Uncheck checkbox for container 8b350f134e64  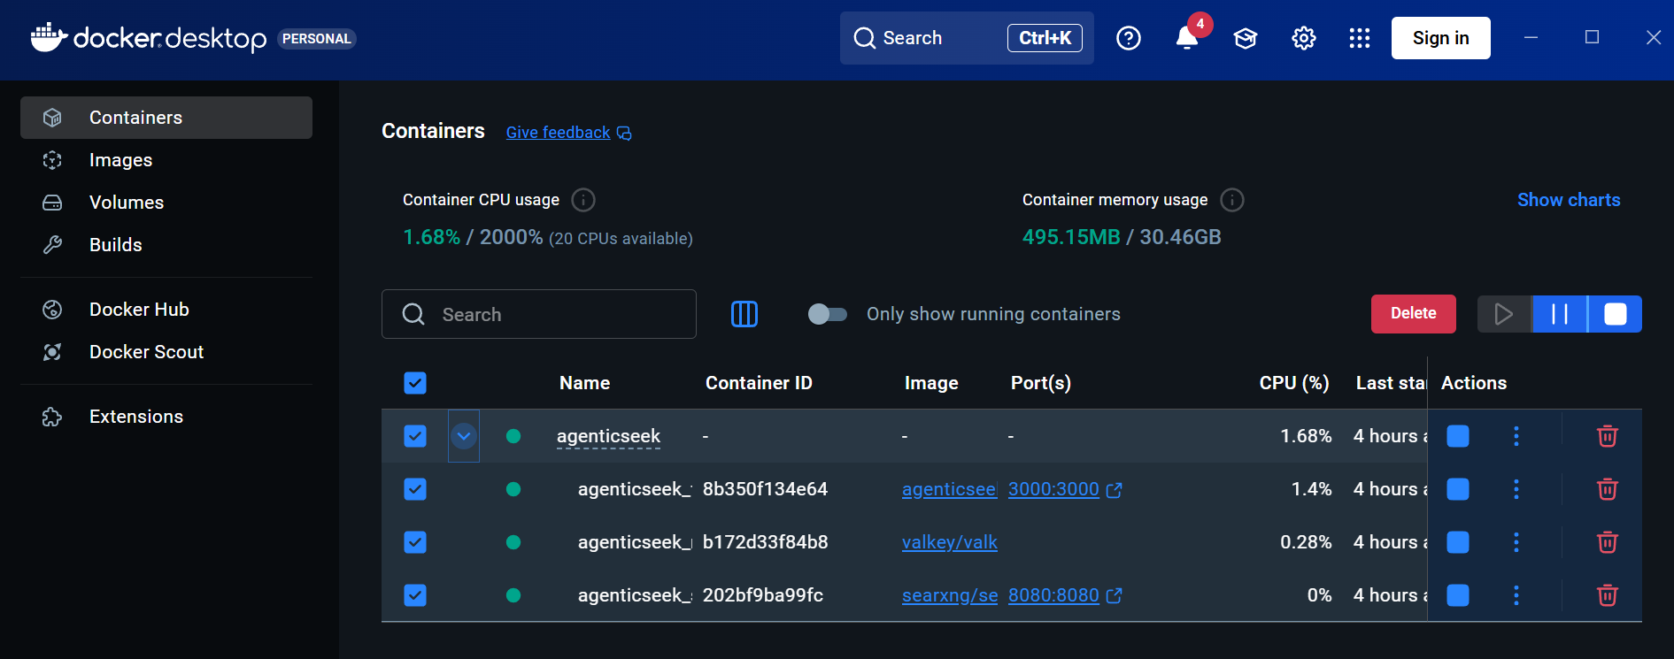415,489
